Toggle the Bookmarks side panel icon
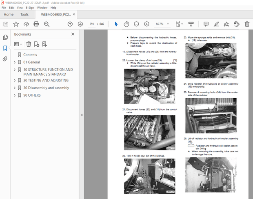This screenshot has width=253, height=199. coord(5,48)
